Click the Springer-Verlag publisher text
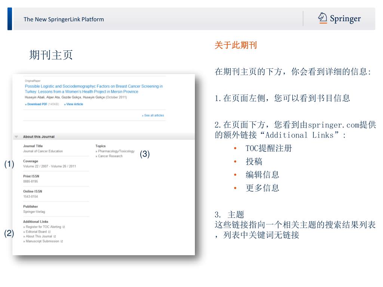 click(34, 212)
